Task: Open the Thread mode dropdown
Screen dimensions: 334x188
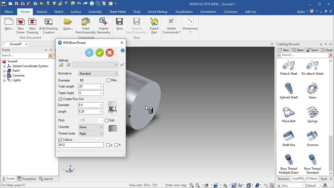Action: point(91,134)
